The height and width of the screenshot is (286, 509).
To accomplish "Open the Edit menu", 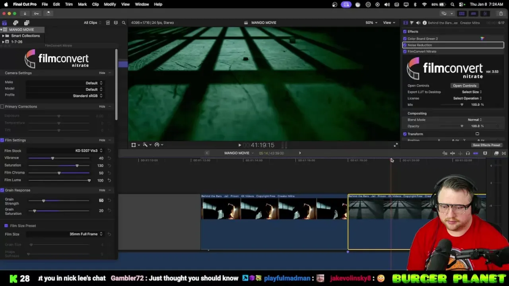I will pos(56,4).
